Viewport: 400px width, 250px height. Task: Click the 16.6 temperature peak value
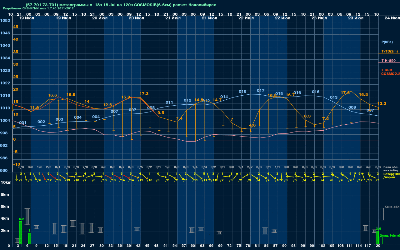coord(52,95)
